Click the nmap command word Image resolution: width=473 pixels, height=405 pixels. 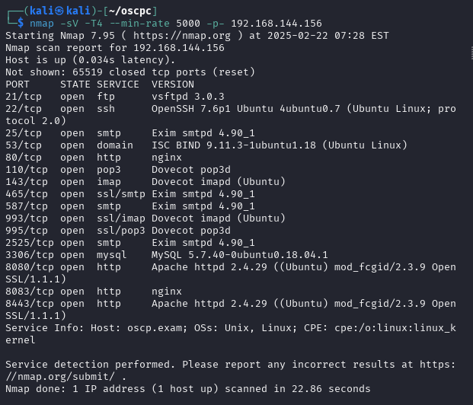[42, 24]
